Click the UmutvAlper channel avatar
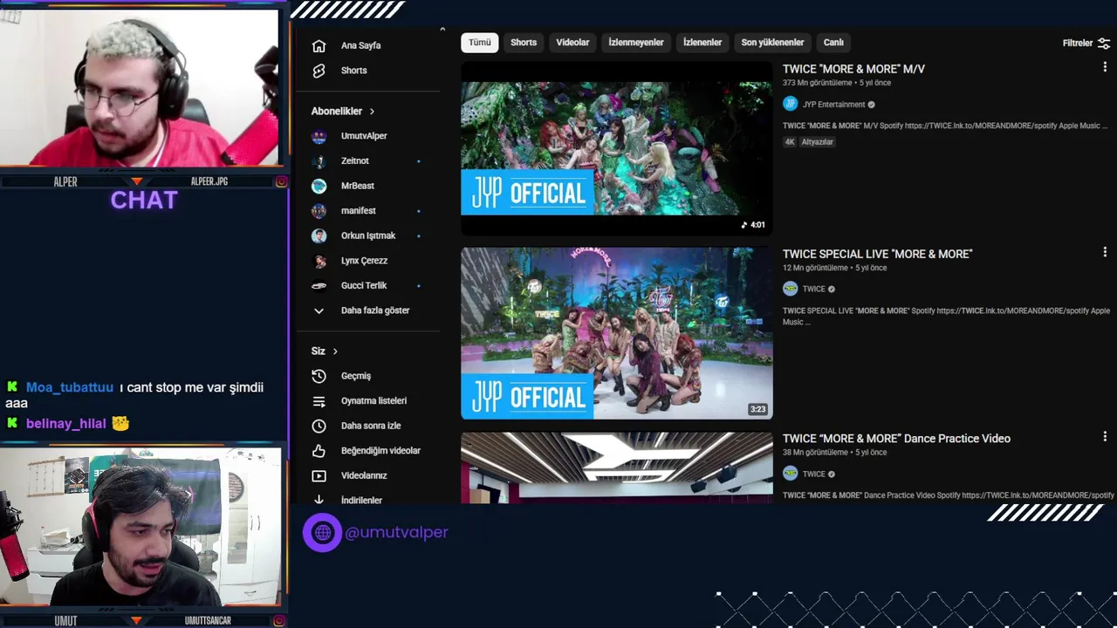This screenshot has height=628, width=1117. tap(319, 136)
